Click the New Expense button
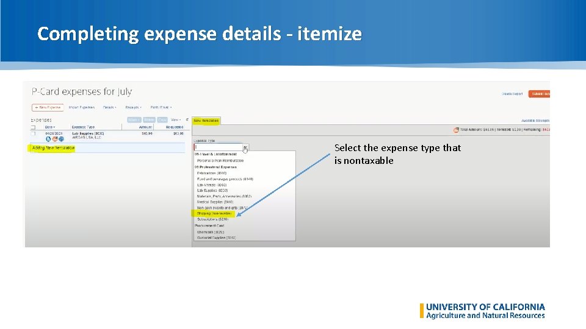The image size is (586, 329). [48, 107]
